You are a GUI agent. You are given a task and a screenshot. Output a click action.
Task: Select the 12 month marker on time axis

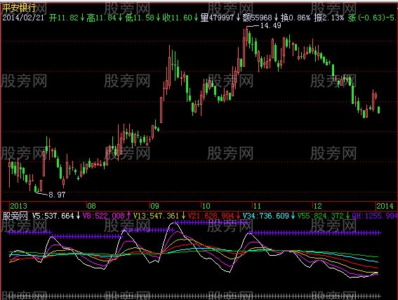pos(317,206)
